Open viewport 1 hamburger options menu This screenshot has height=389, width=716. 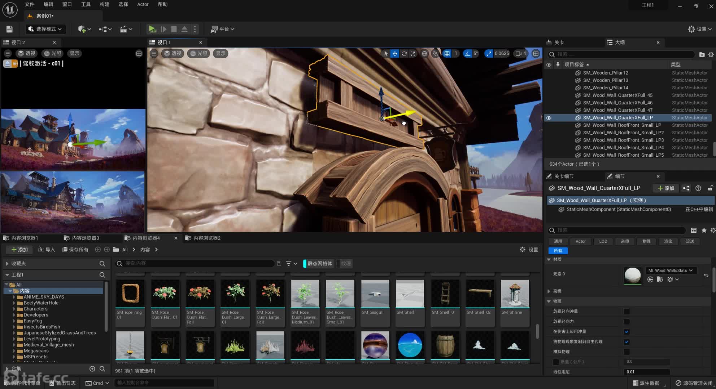point(154,54)
